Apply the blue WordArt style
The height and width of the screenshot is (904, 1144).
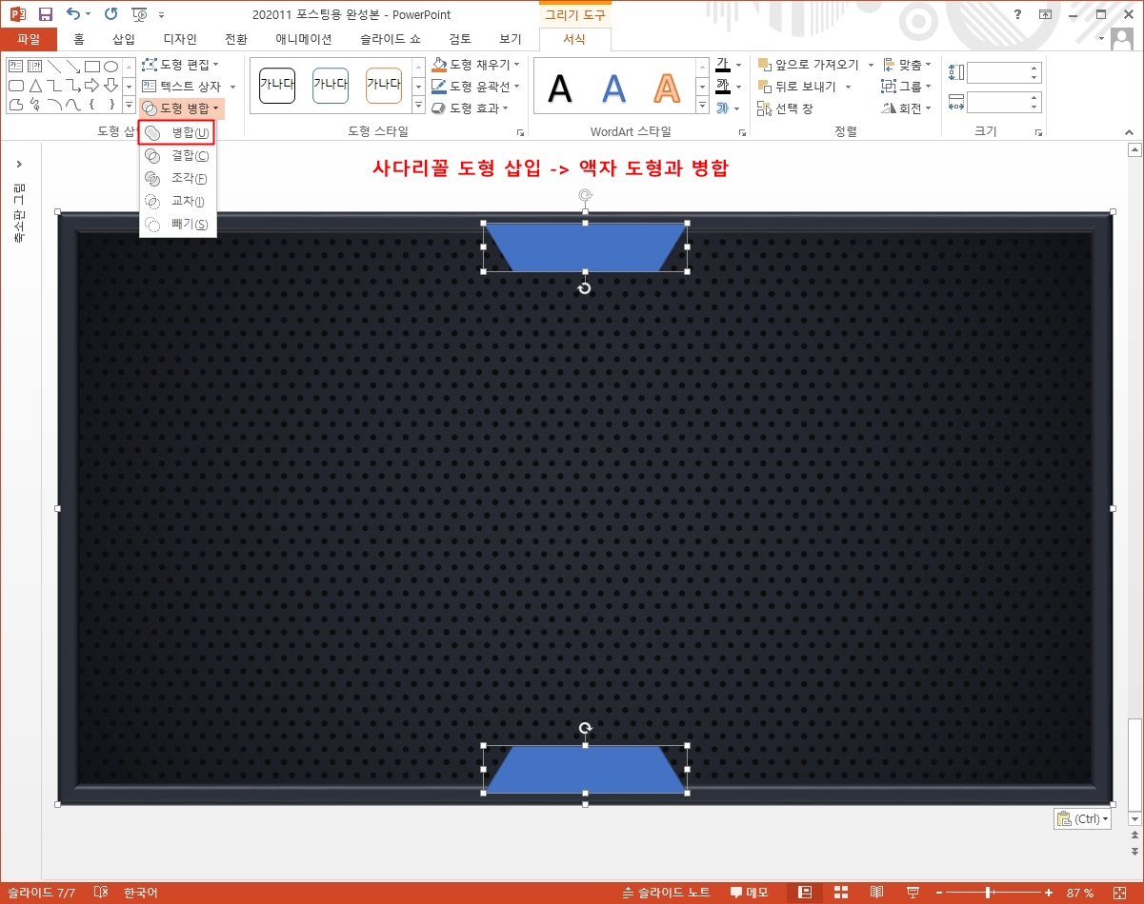click(x=614, y=88)
